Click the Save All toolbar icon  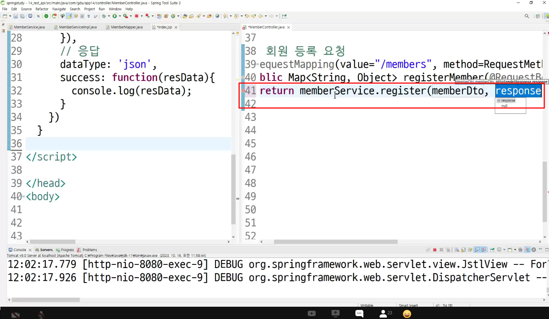pos(22,16)
